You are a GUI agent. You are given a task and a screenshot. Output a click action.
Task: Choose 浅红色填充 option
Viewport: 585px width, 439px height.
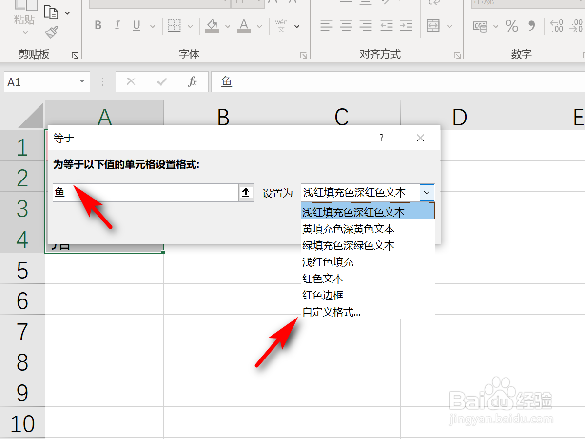click(368, 262)
